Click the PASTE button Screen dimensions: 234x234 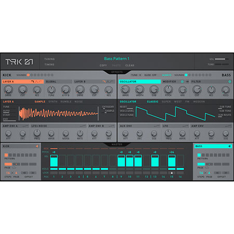coord(116,66)
